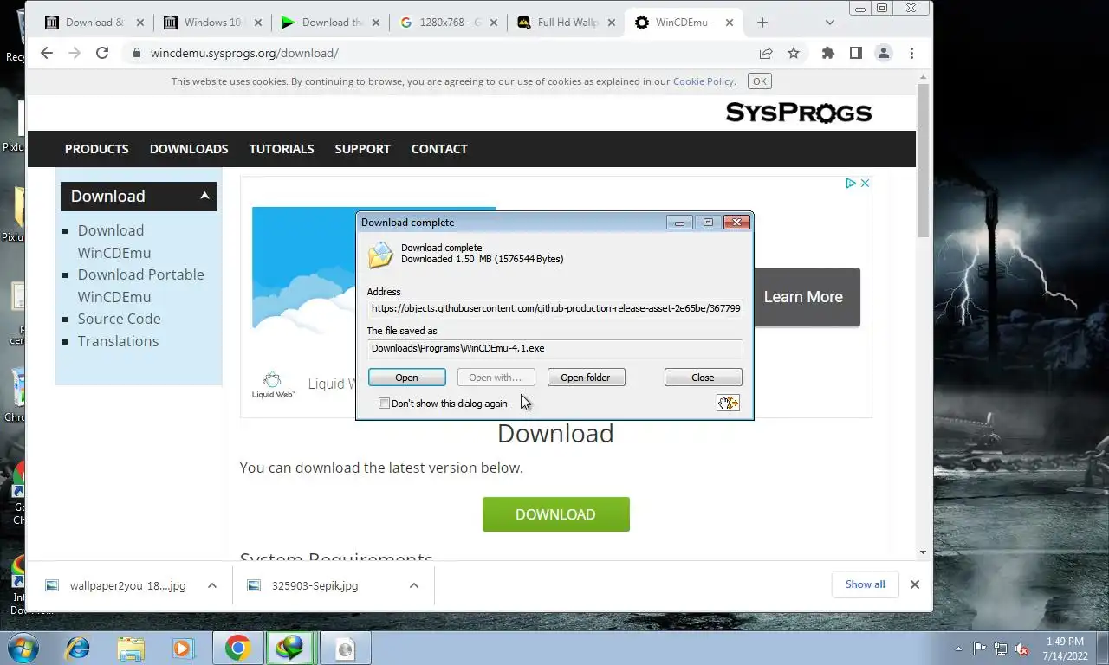Screen dimensions: 1109x665
Task: Open the tab search chevron
Action: [x=830, y=23]
